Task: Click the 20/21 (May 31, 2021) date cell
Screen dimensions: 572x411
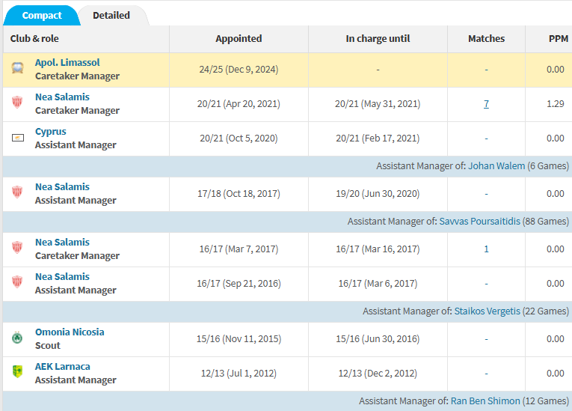Action: tap(378, 104)
